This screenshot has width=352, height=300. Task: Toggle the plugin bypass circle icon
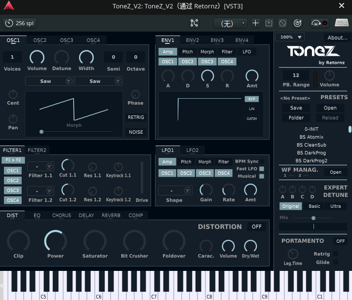(282, 23)
